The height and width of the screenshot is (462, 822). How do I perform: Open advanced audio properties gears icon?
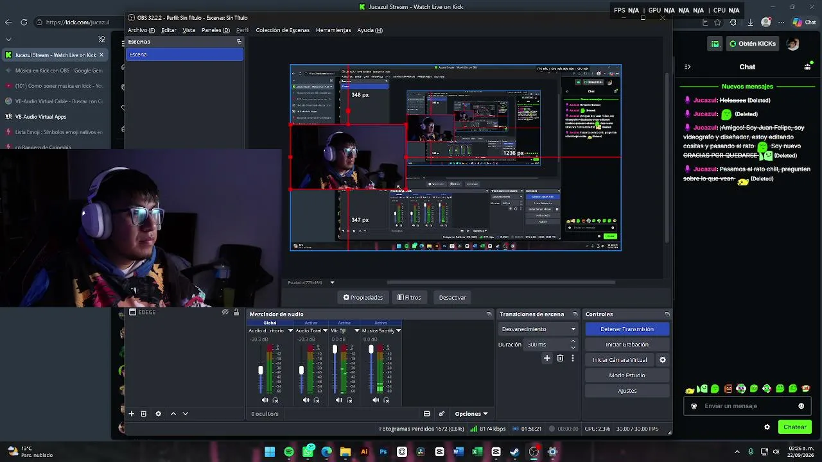(442, 414)
